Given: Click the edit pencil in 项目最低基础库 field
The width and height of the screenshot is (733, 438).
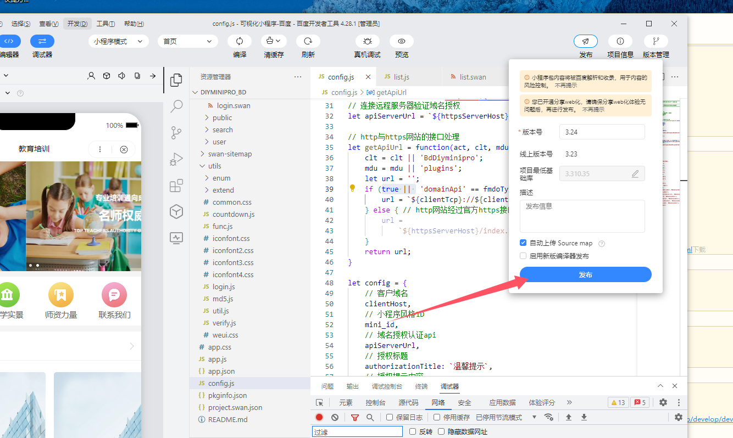Looking at the screenshot, I should coord(635,174).
